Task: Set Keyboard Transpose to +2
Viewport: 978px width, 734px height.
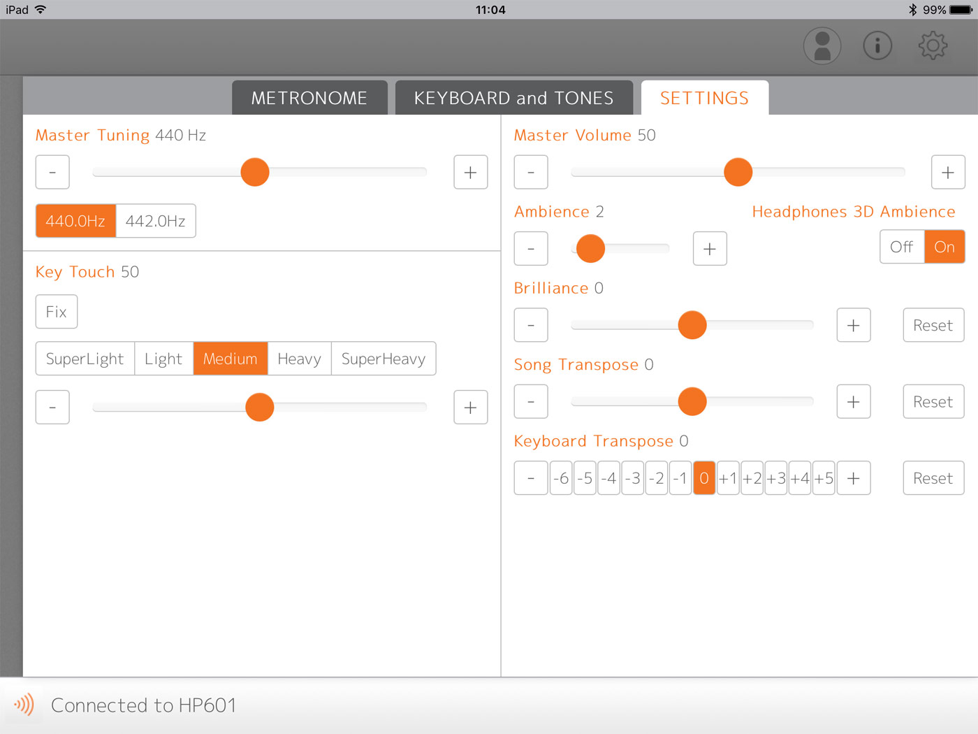Action: (752, 478)
